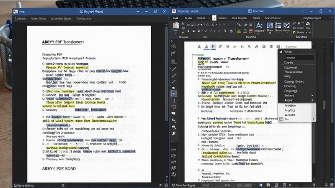Click the chain link icon in document mini toolbar
The height and width of the screenshot is (188, 335).
256,47
